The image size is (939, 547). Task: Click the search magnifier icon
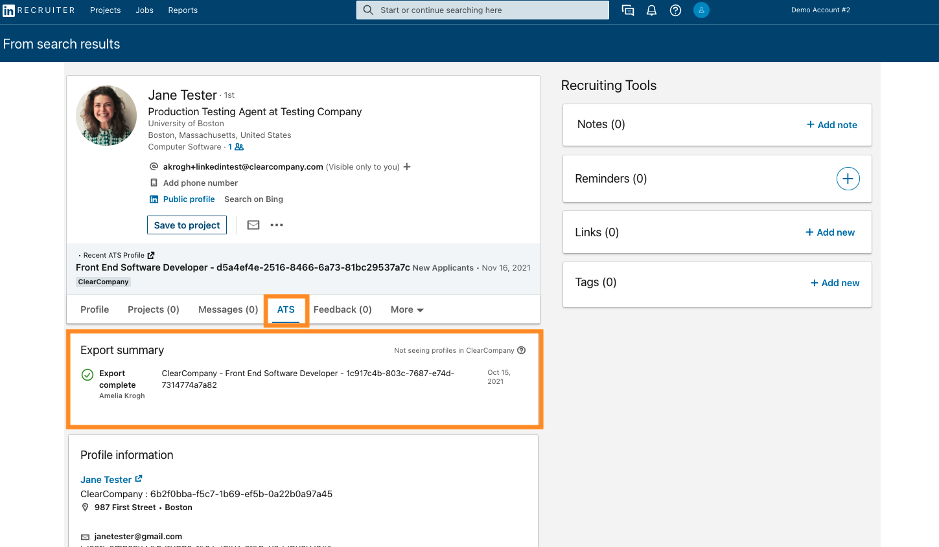coord(368,10)
